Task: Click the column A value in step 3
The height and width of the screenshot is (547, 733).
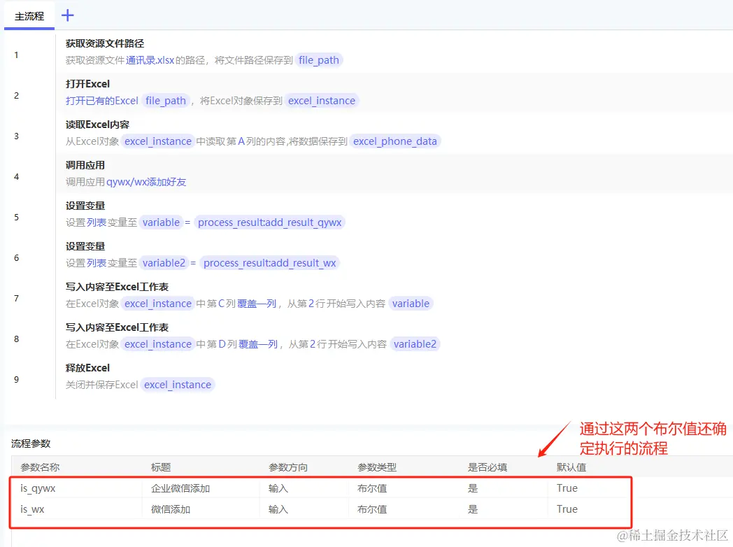Action: point(241,142)
